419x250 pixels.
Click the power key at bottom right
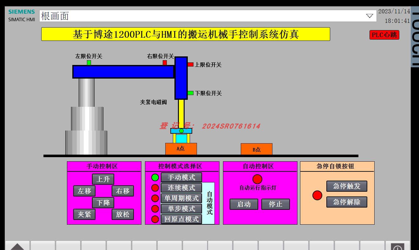(398, 246)
